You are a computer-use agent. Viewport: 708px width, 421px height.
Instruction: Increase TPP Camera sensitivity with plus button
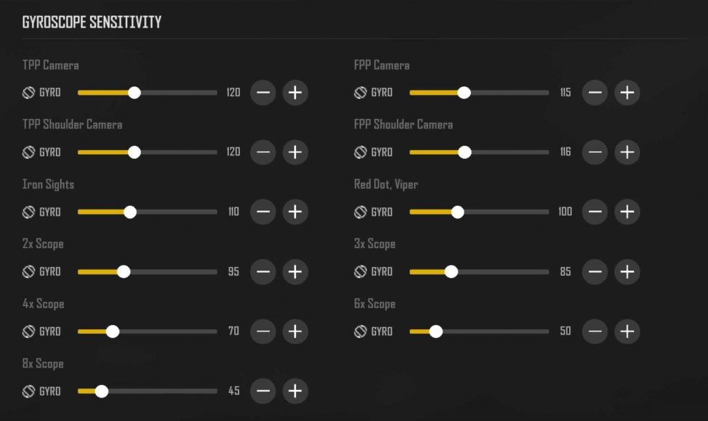(x=295, y=93)
